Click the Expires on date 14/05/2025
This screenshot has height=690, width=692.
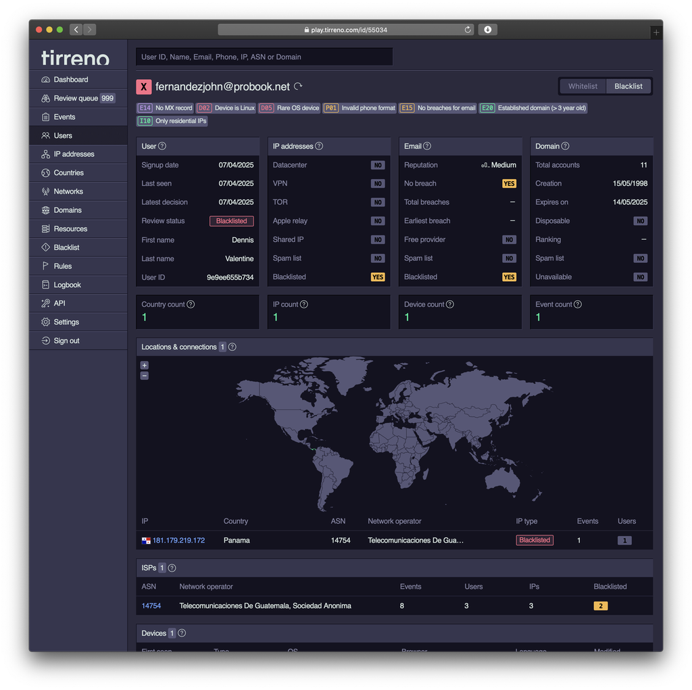click(630, 202)
